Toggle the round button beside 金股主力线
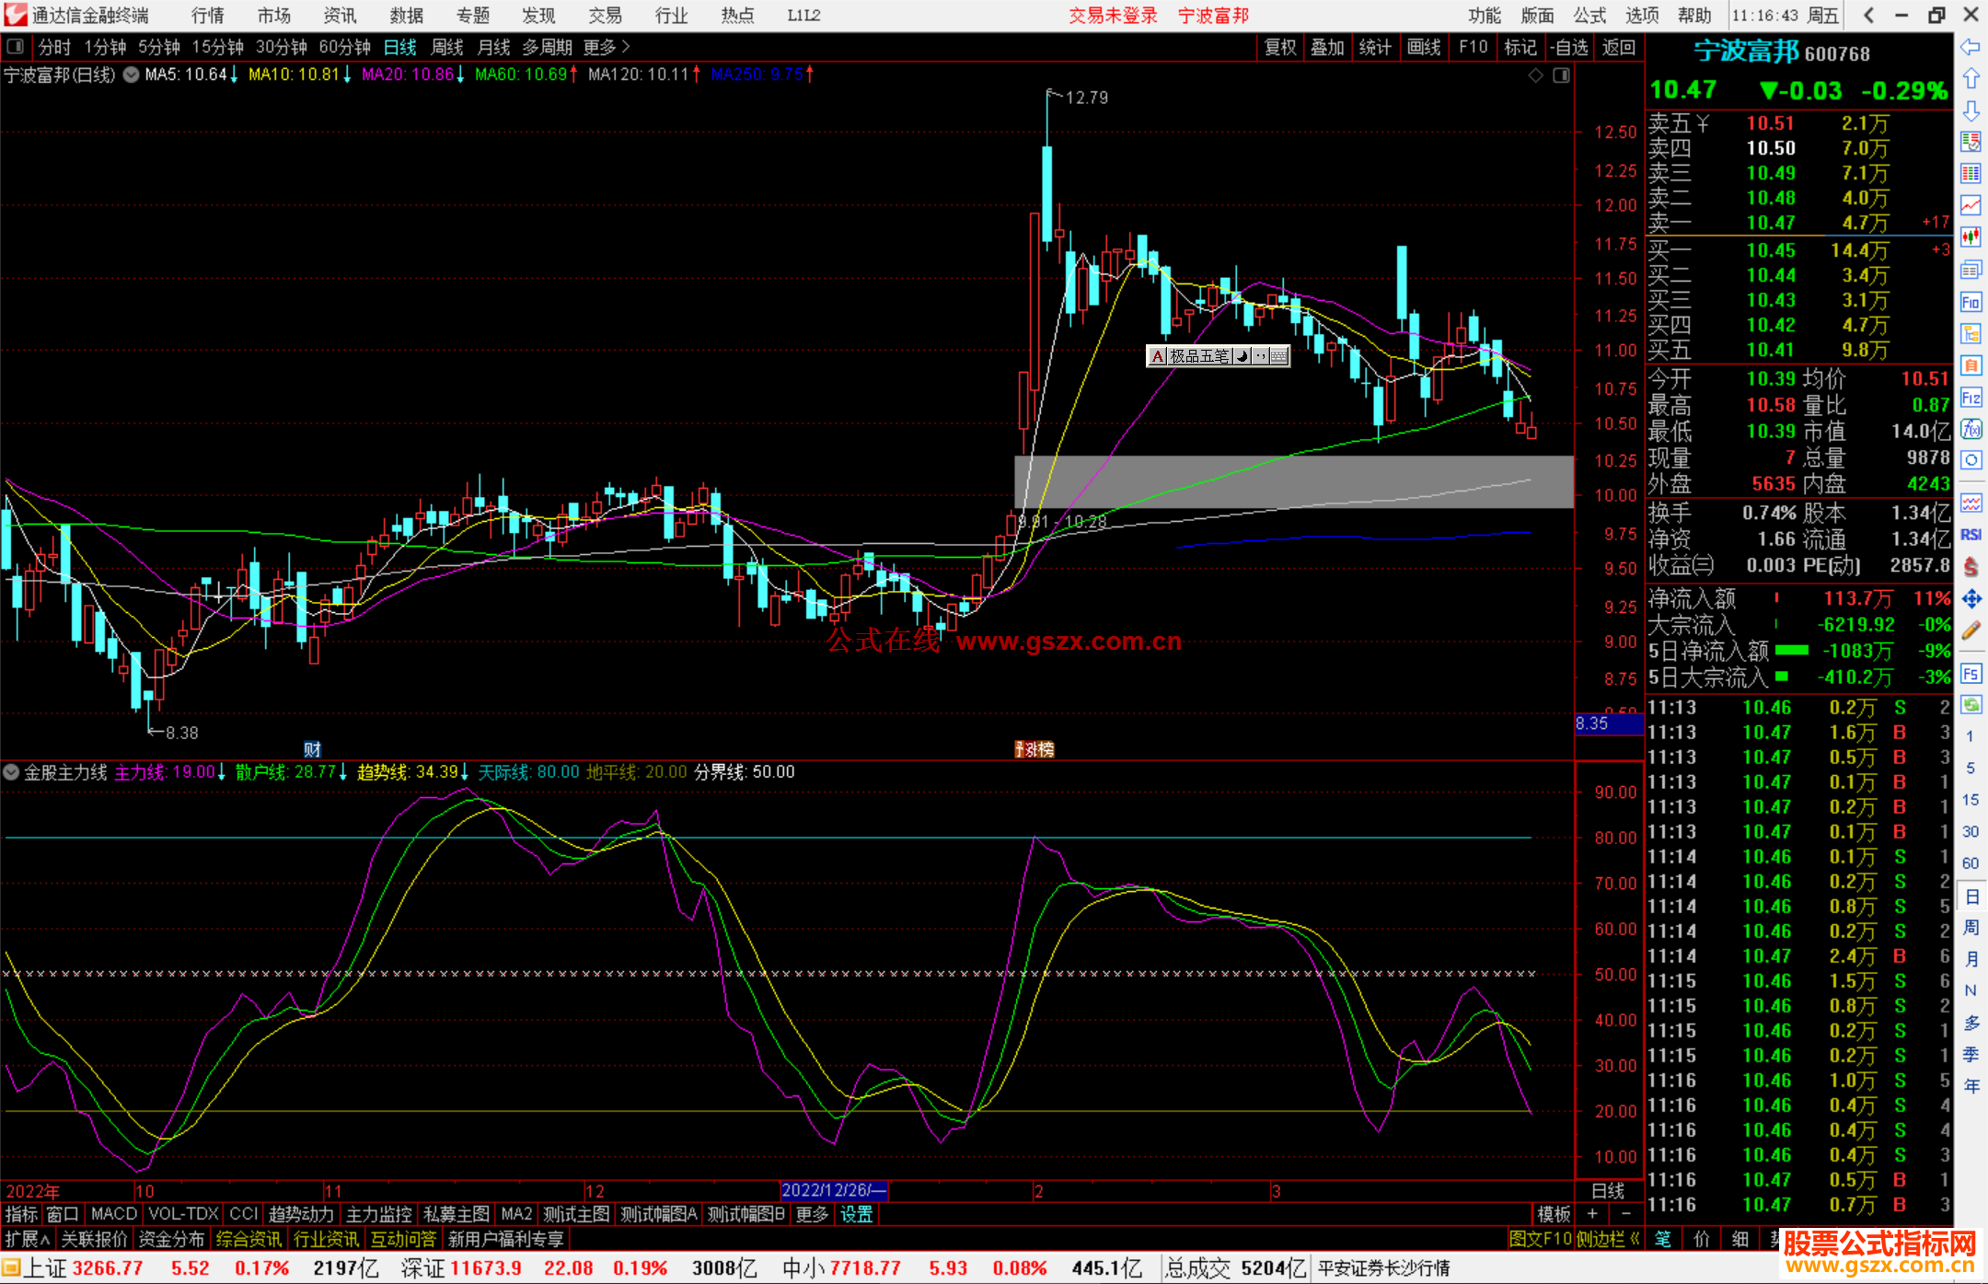Image resolution: width=1988 pixels, height=1284 pixels. pyautogui.click(x=11, y=772)
